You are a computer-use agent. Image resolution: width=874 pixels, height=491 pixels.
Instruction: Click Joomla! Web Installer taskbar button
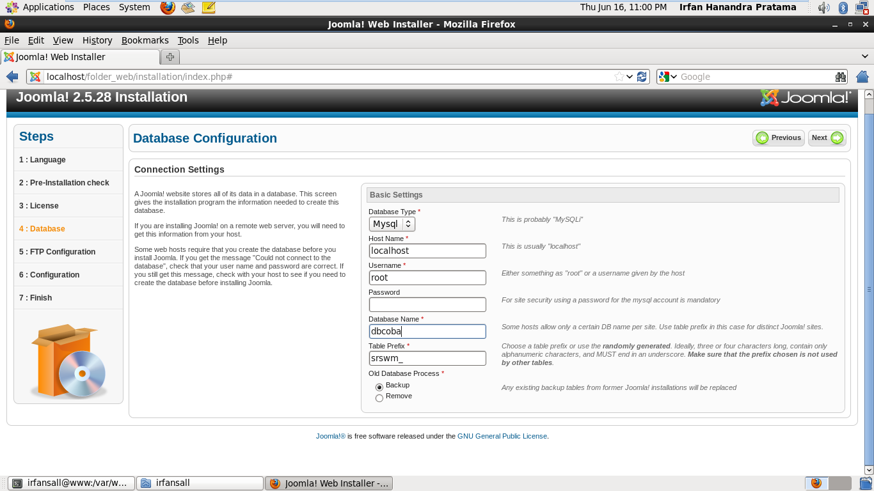pyautogui.click(x=329, y=483)
